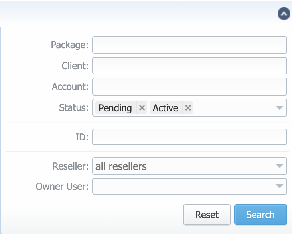Collapse the search filter panel
The image size is (292, 234).
click(284, 14)
